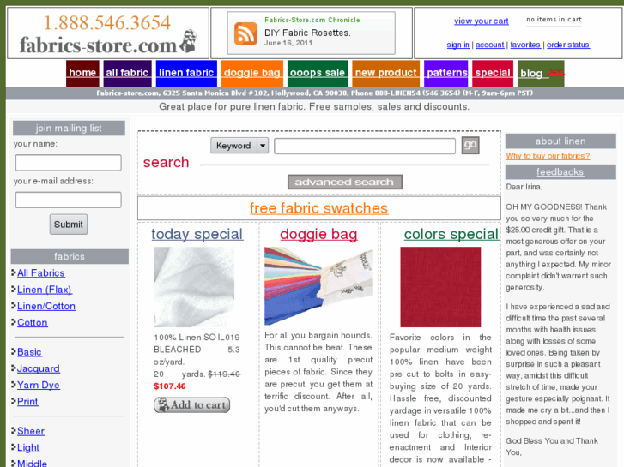Click the your name input field
The height and width of the screenshot is (467, 624).
click(69, 163)
